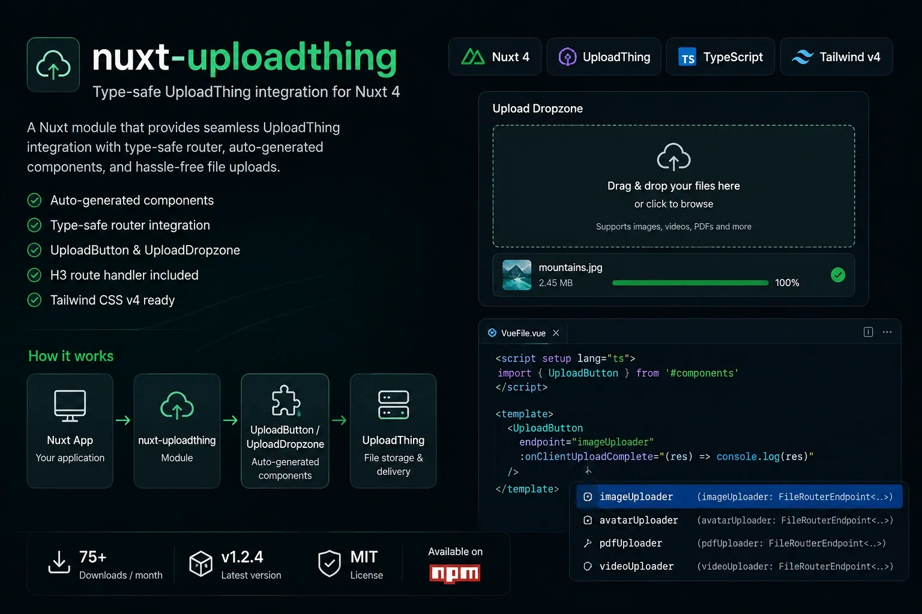Screen dimensions: 922x614
Task: Click the Tailwind v4 badge
Action: (x=836, y=57)
